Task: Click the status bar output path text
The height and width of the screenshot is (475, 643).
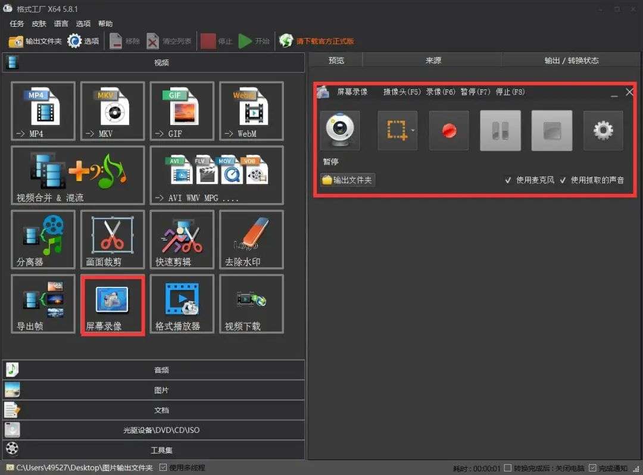Action: click(85, 468)
